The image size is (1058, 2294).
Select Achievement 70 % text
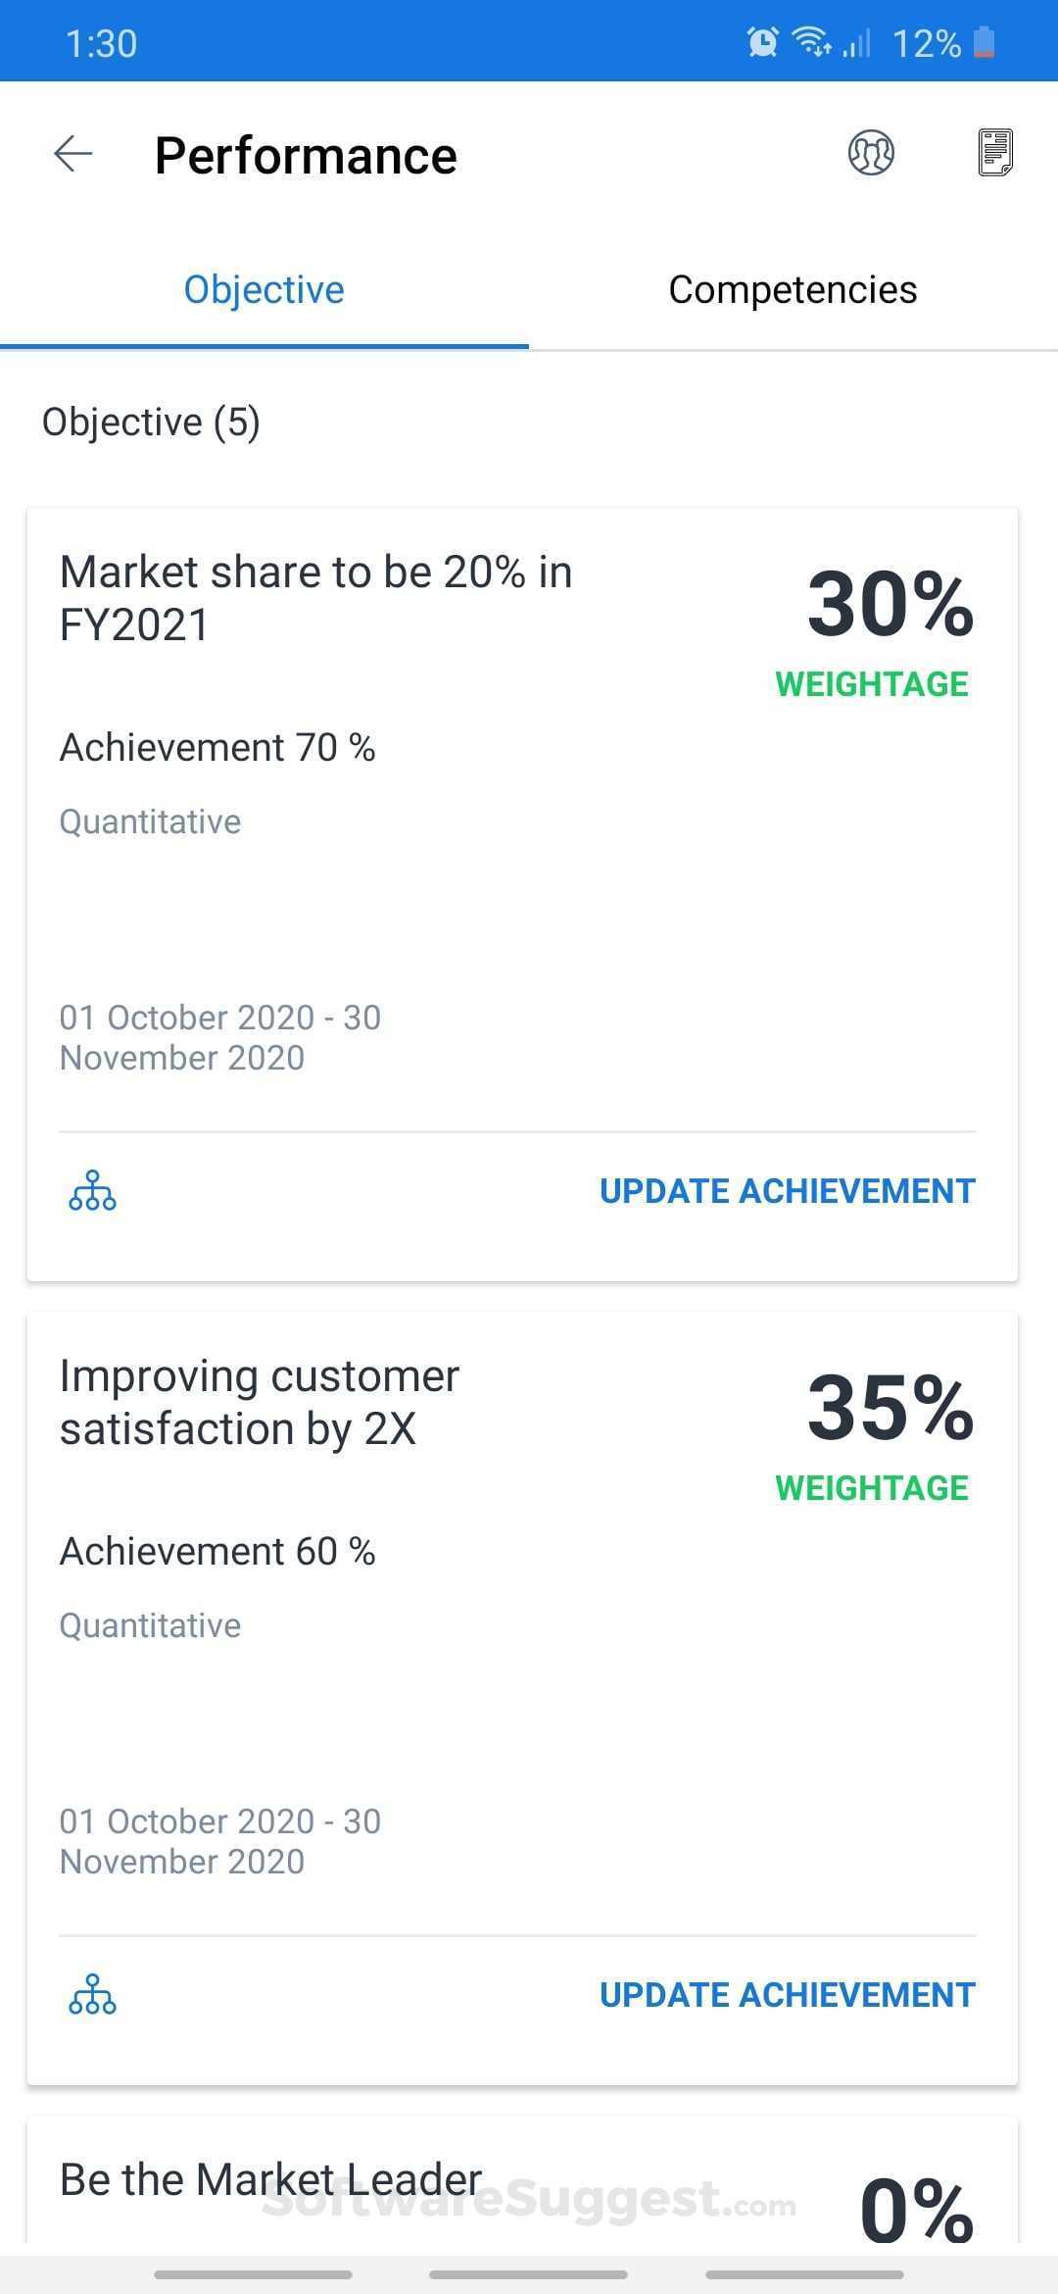(217, 746)
